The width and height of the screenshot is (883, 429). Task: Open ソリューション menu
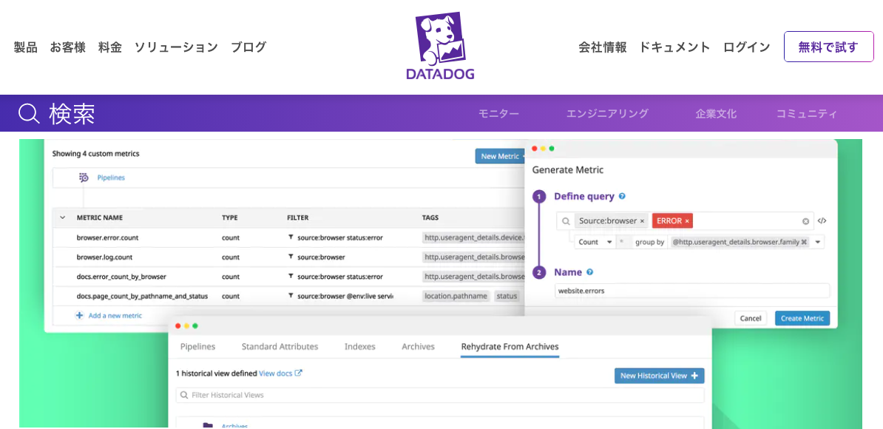[176, 47]
